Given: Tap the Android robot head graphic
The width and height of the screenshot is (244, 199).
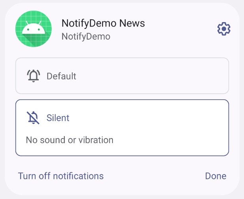Looking at the screenshot, I should 34,28.
